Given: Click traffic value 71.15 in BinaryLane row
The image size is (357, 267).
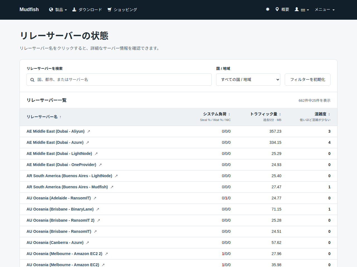Looking at the screenshot, I should tap(276, 209).
